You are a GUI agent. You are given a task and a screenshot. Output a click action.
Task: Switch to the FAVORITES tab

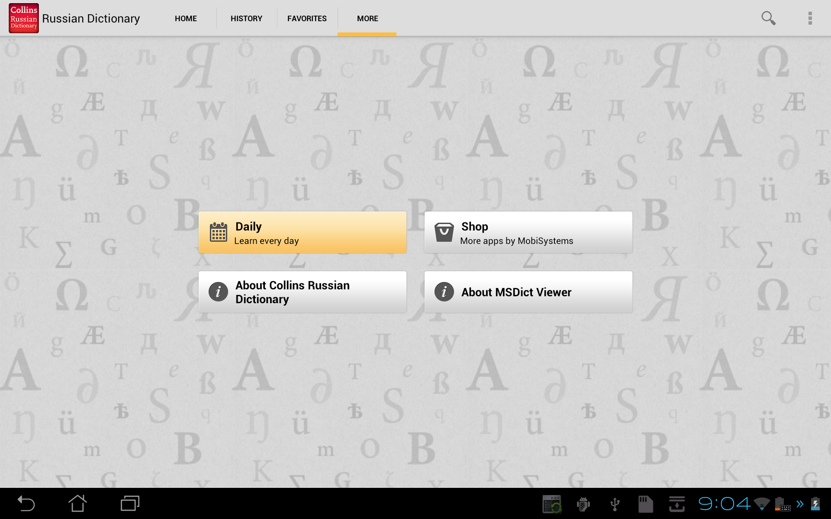307,18
